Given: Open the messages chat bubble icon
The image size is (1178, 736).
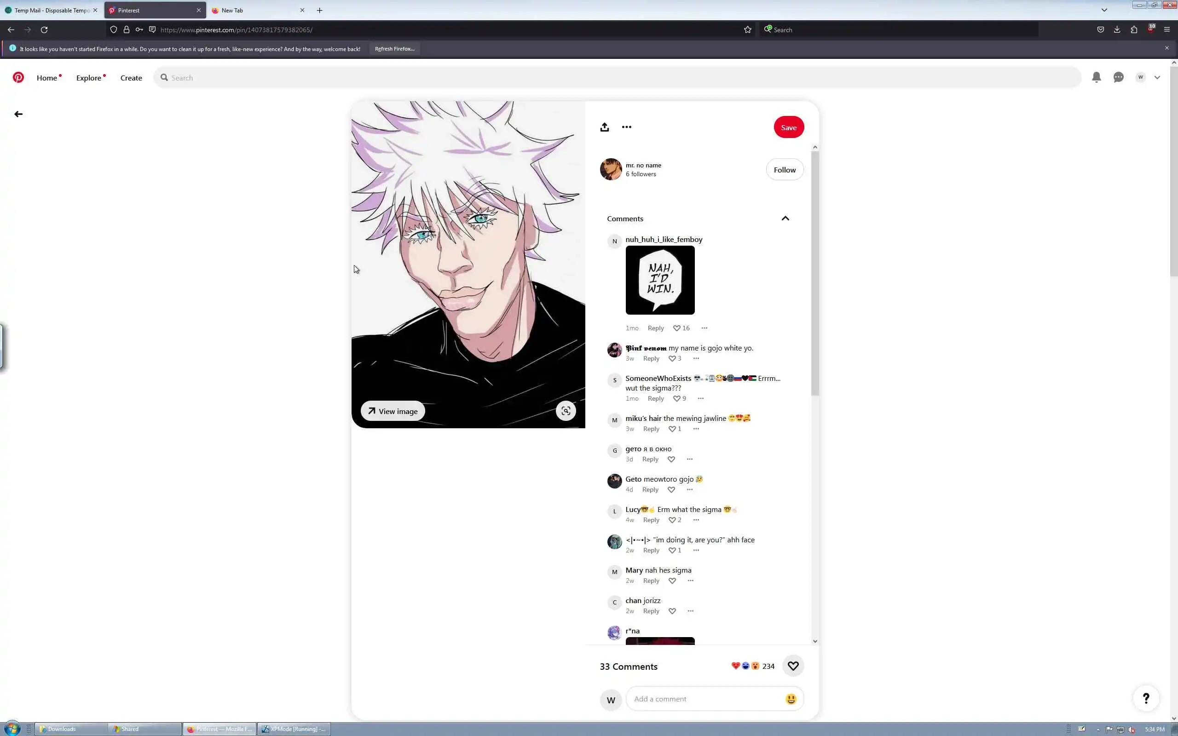Looking at the screenshot, I should click(x=1118, y=77).
